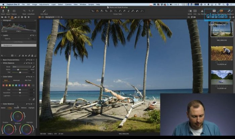The height and width of the screenshot is (139, 235).
Task: Select the Rotate straighten cursor tool
Action: pos(111,11)
